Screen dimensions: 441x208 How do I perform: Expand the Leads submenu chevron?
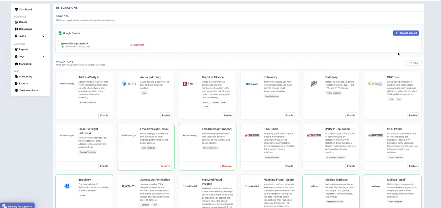43,36
